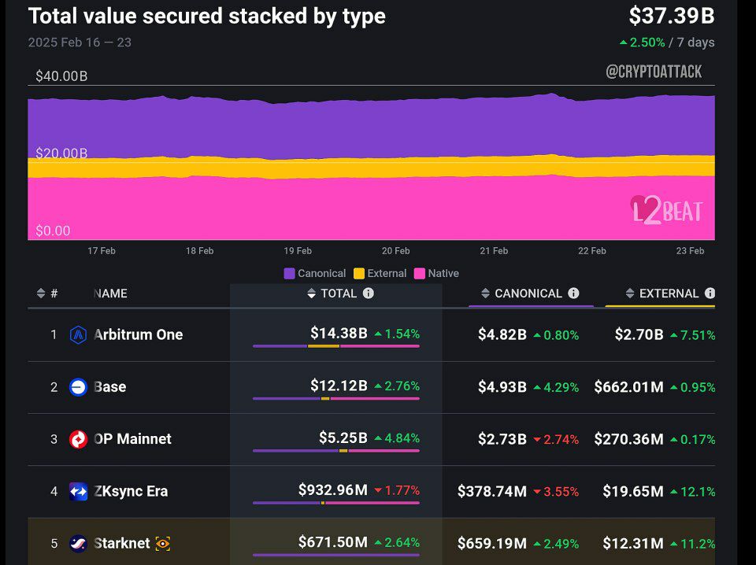756x565 pixels.
Task: Toggle the External legend series
Action: coord(380,274)
